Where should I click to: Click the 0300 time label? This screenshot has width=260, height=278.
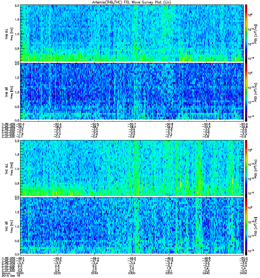pyautogui.click(x=132, y=273)
